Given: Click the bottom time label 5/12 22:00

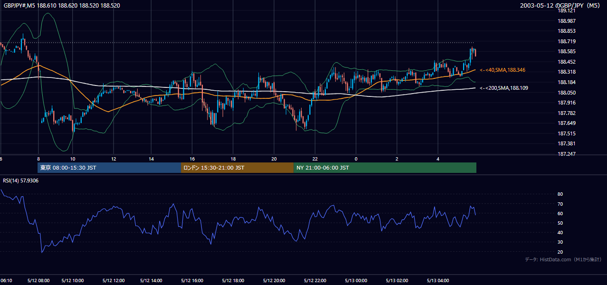Looking at the screenshot, I should (315, 281).
